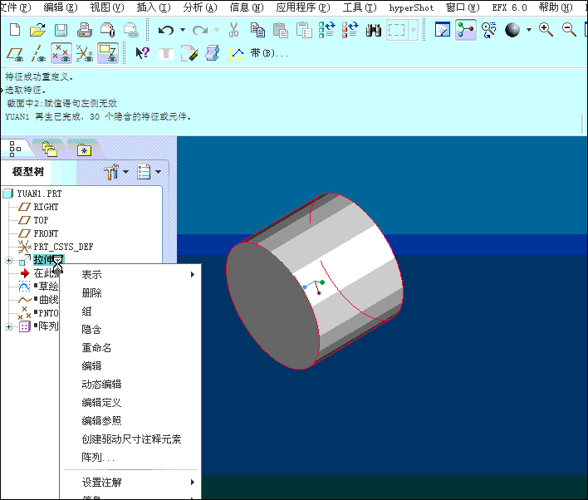
Task: Open the model tree settings hammer dropdown
Action: tap(125, 172)
